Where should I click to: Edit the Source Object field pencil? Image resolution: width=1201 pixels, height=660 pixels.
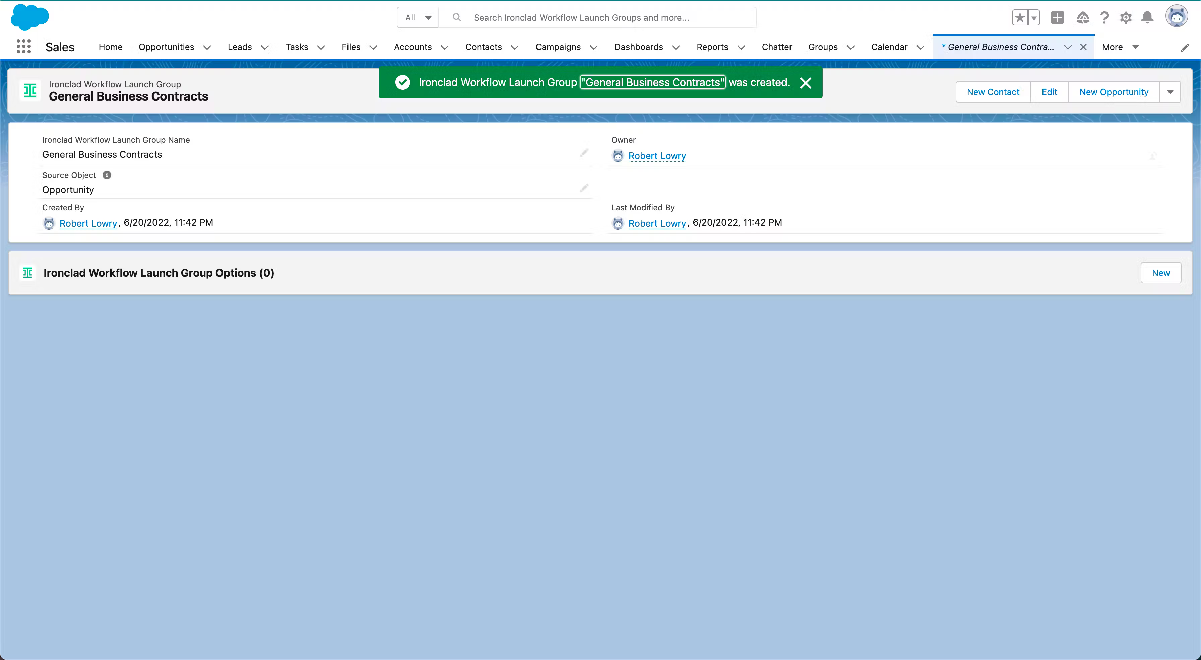584,188
